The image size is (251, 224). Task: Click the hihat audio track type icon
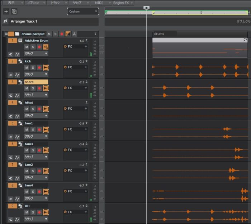[x=20, y=102]
